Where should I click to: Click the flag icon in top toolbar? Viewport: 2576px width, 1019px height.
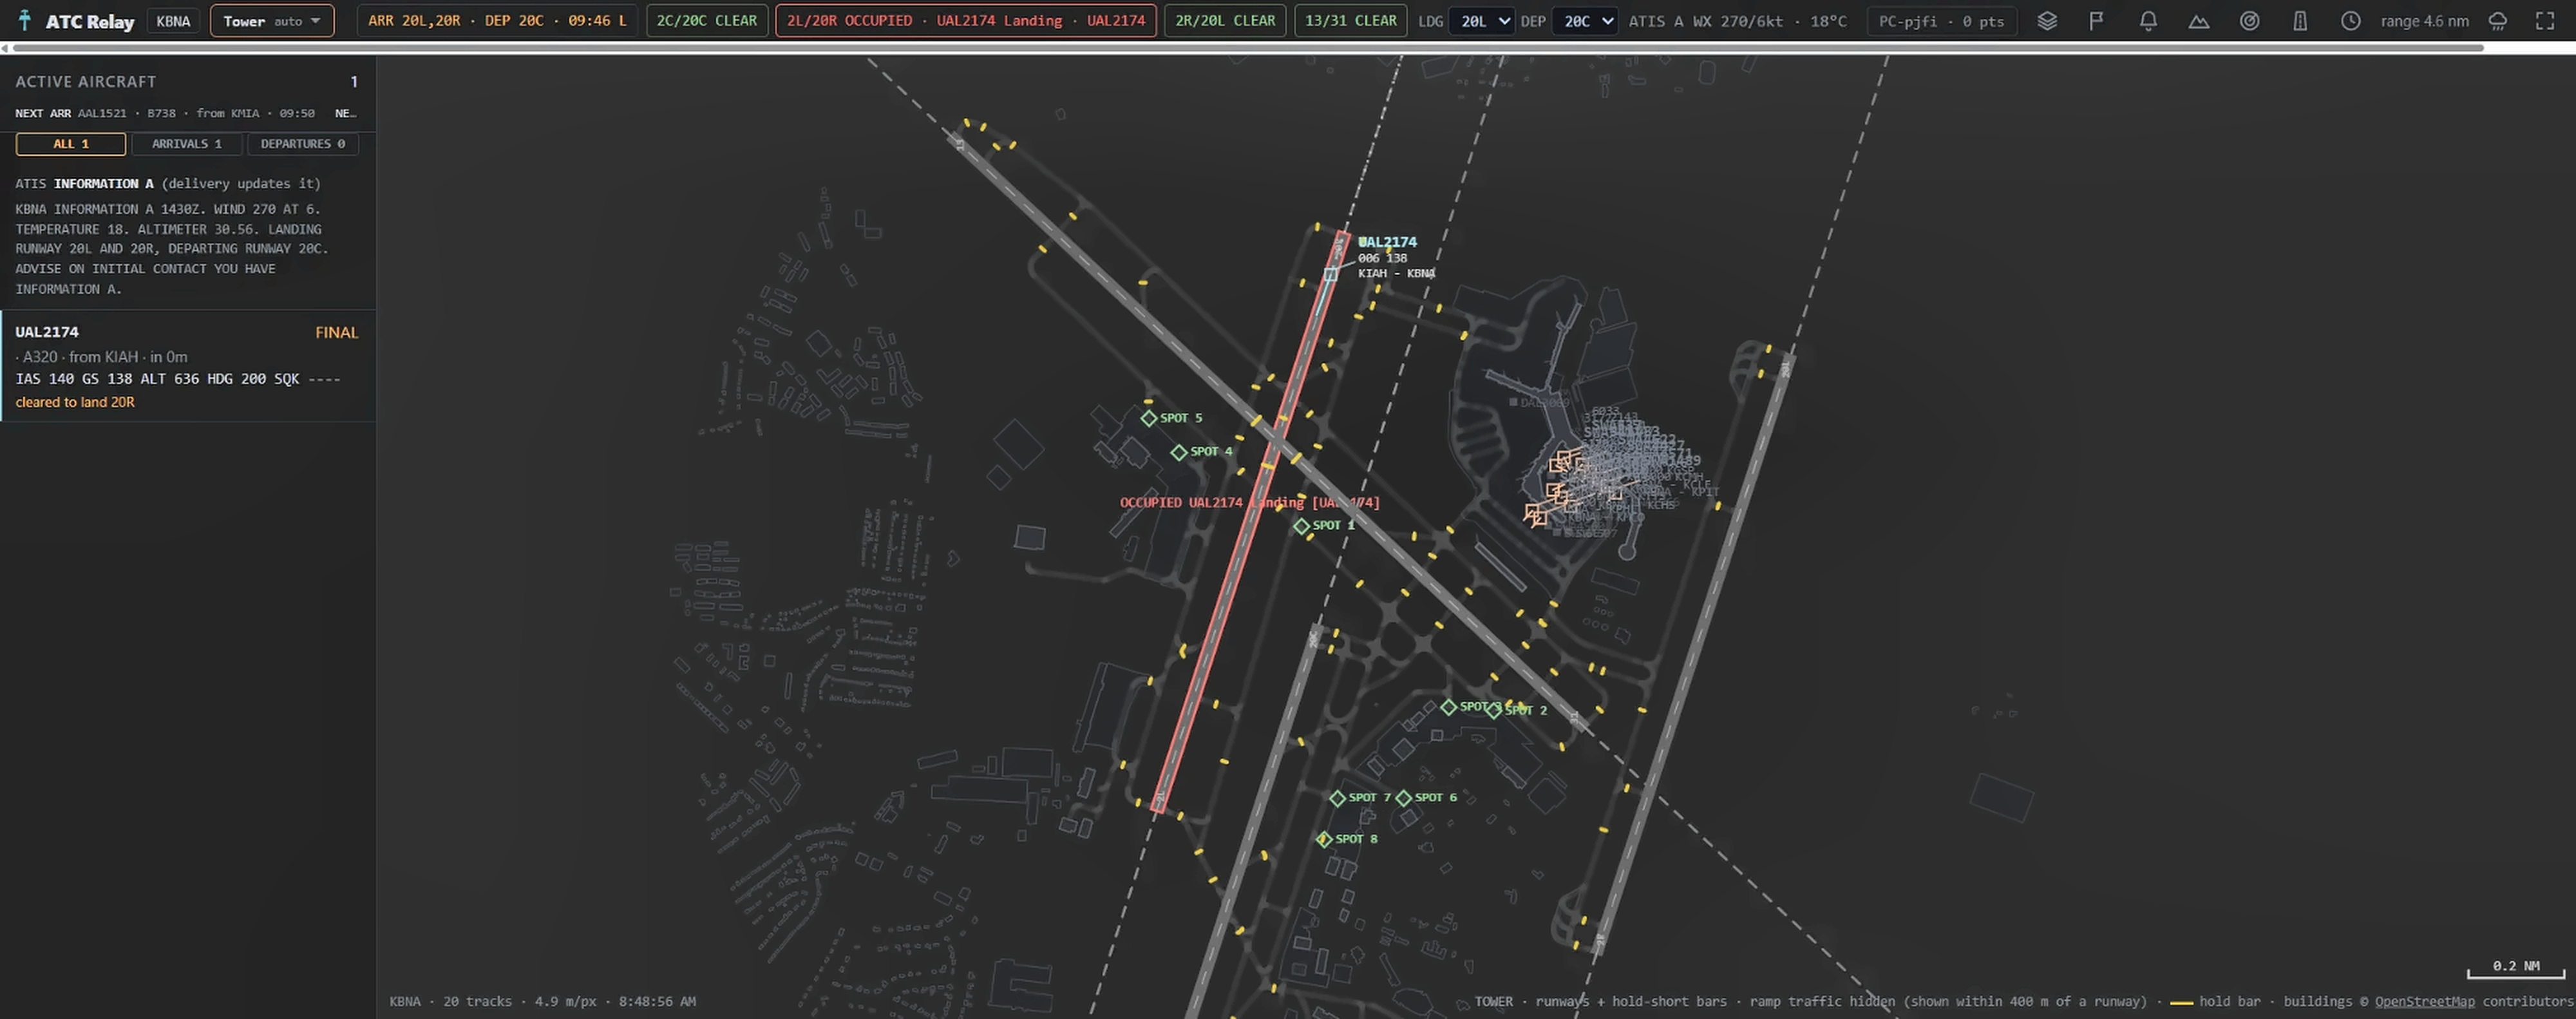click(x=2097, y=21)
